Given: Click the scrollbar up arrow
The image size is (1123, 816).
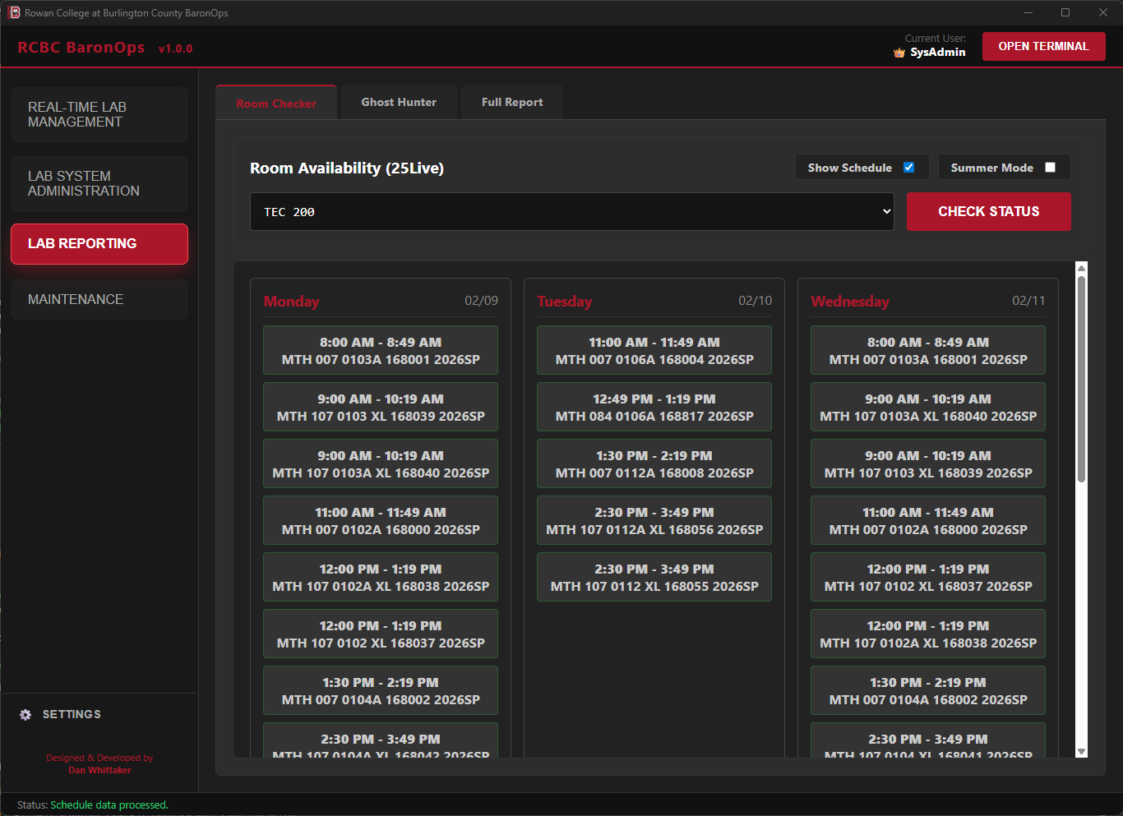Looking at the screenshot, I should click(1081, 267).
